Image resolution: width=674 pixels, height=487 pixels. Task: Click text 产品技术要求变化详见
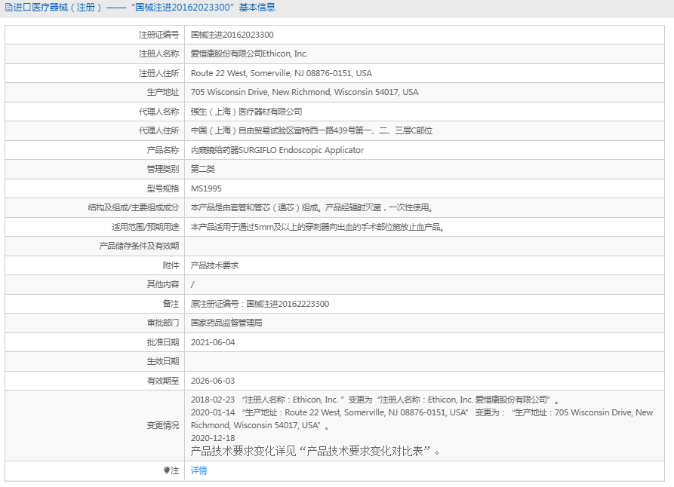pos(316,451)
